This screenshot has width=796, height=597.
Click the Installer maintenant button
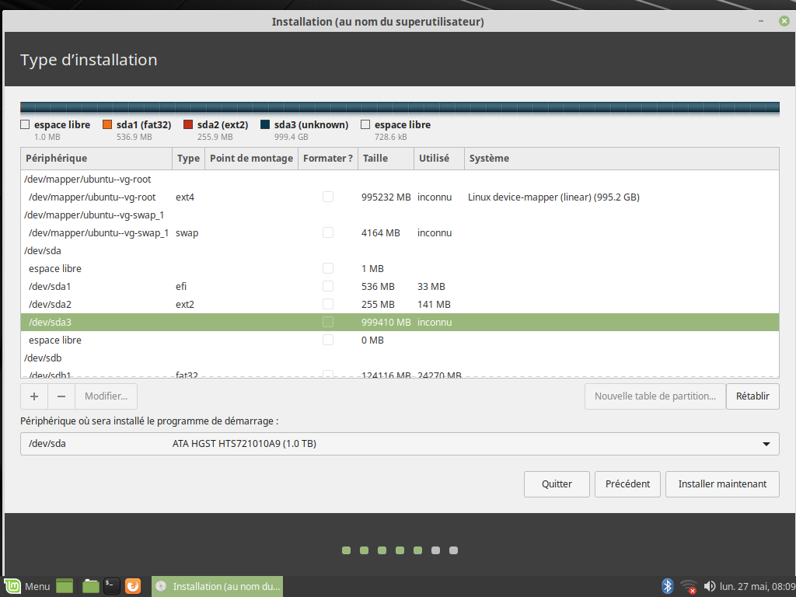click(x=722, y=484)
